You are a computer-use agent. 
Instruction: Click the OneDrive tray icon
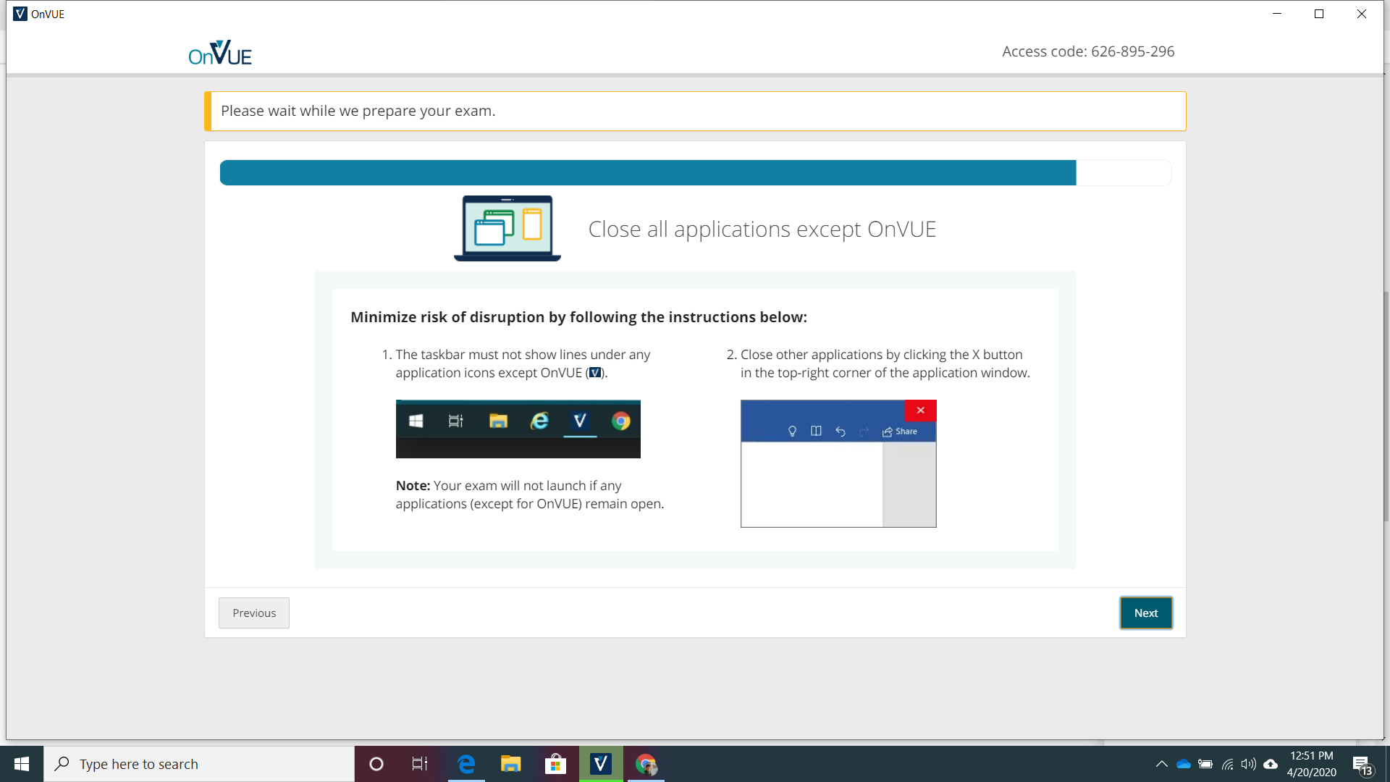point(1184,764)
